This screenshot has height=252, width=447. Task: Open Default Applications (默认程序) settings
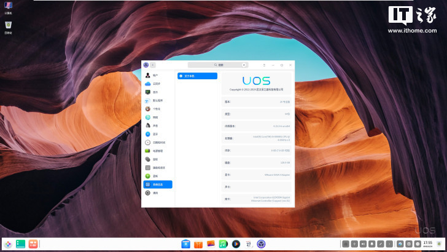[158, 100]
